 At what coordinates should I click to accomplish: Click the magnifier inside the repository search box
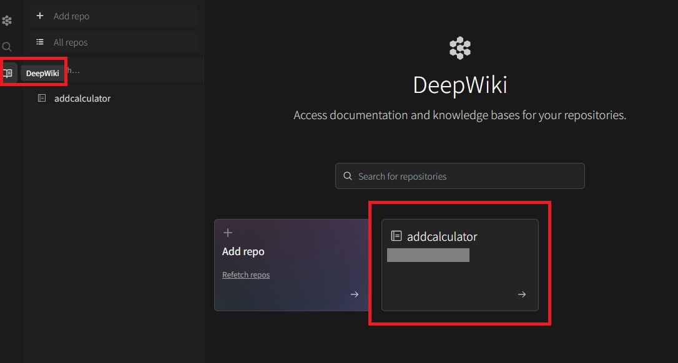[x=347, y=176]
